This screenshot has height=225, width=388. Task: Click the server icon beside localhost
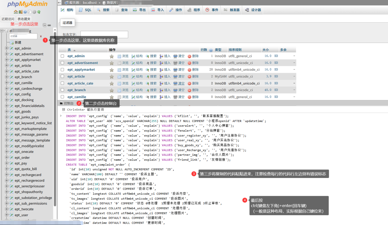coord(66,3)
